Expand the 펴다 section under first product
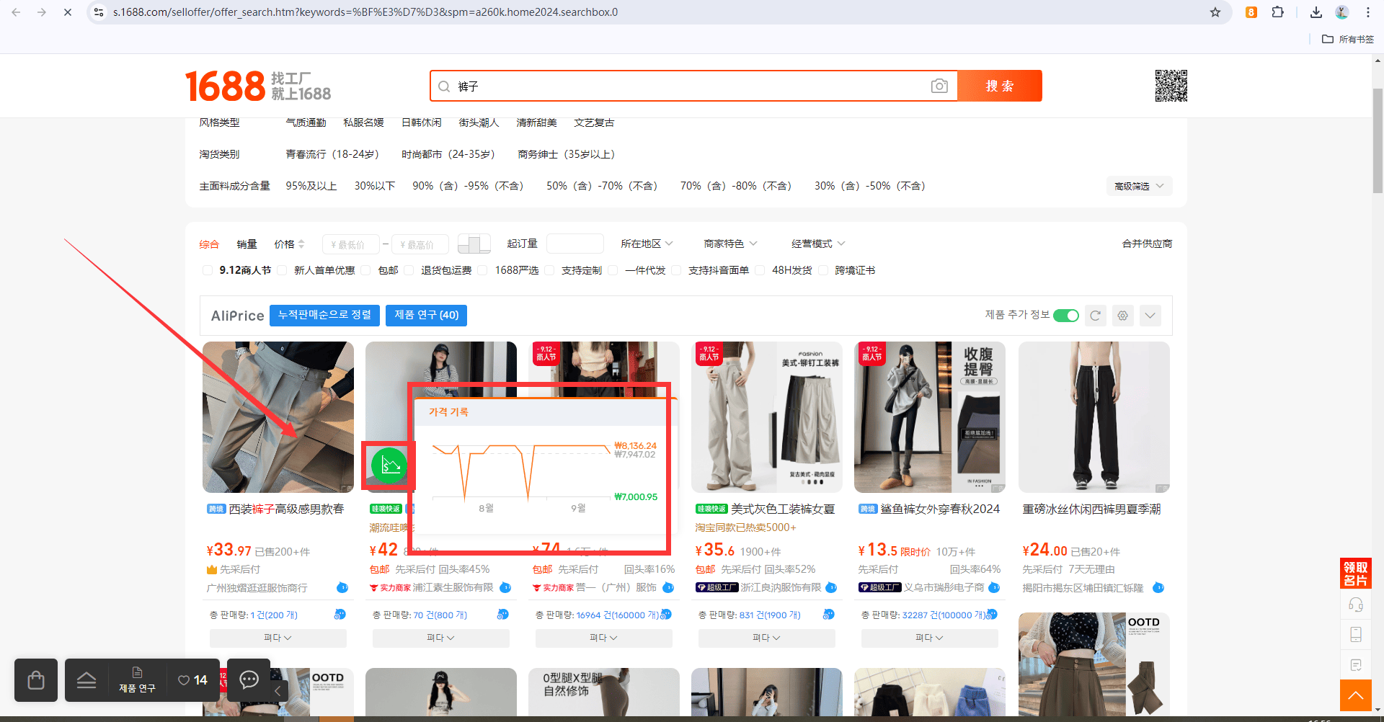 (x=278, y=638)
